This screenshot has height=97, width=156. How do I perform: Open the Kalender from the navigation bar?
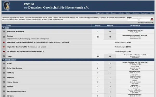point(121,13)
